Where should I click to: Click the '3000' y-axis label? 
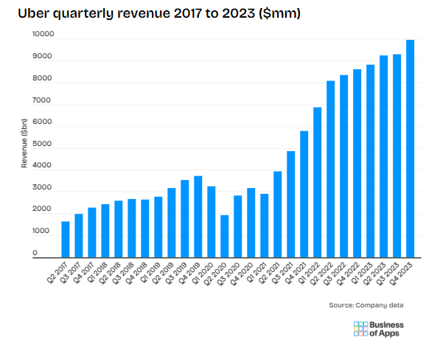42,187
